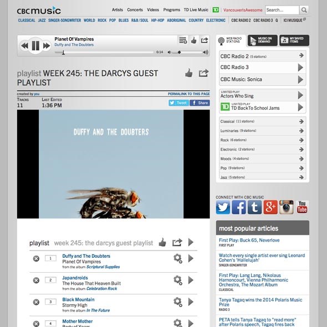This screenshot has height=327, width=327.
Task: Like Planet Of Vampires with thumbs-up in player
Action: tap(194, 40)
